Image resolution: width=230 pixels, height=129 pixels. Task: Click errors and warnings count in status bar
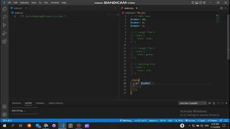[x=7, y=120]
